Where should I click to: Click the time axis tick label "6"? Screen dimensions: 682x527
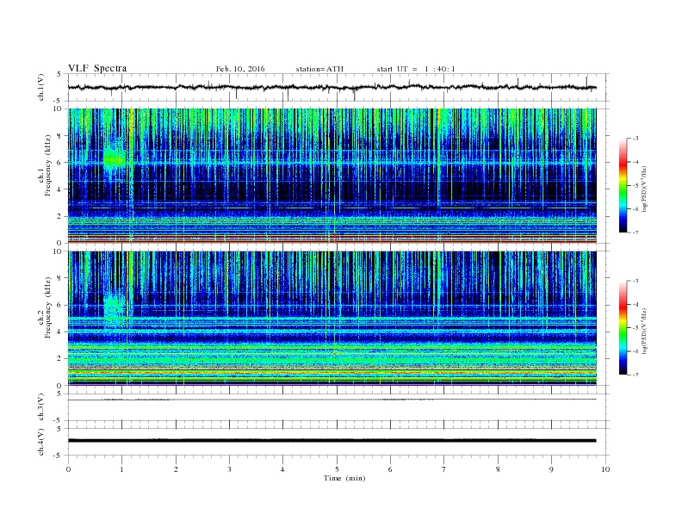[x=390, y=469]
